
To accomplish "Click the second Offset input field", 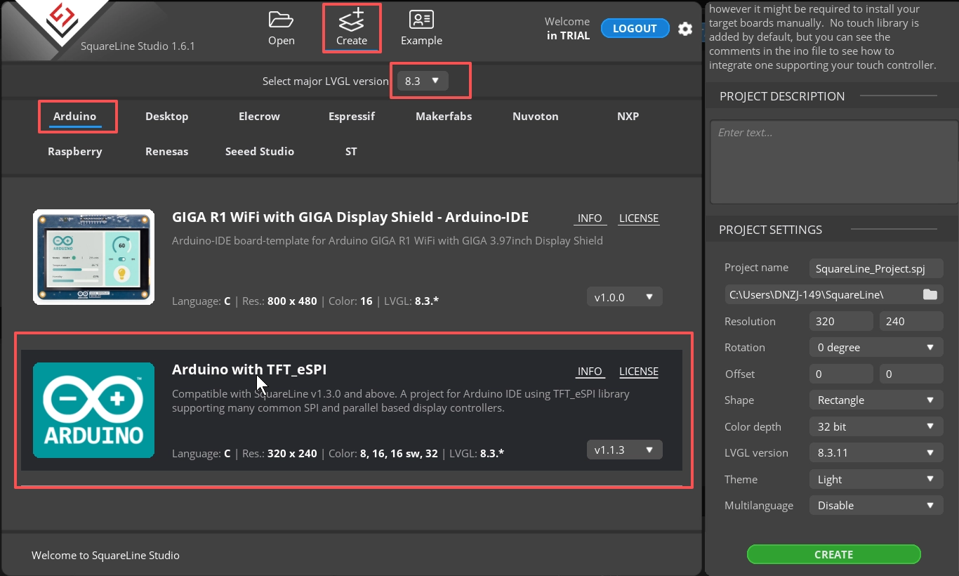I will [911, 374].
